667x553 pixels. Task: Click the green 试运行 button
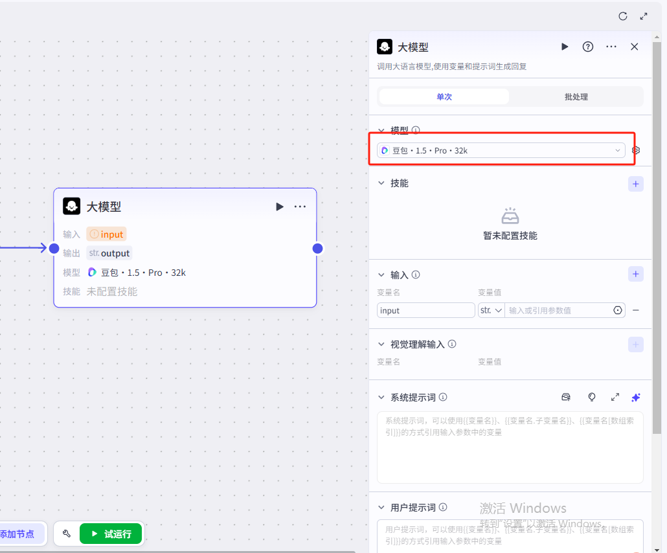(111, 534)
